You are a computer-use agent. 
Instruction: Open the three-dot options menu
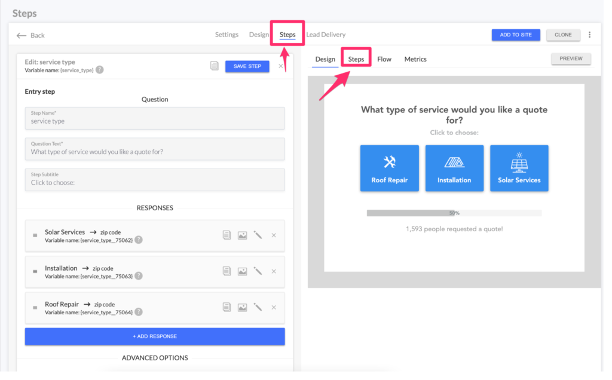click(590, 35)
